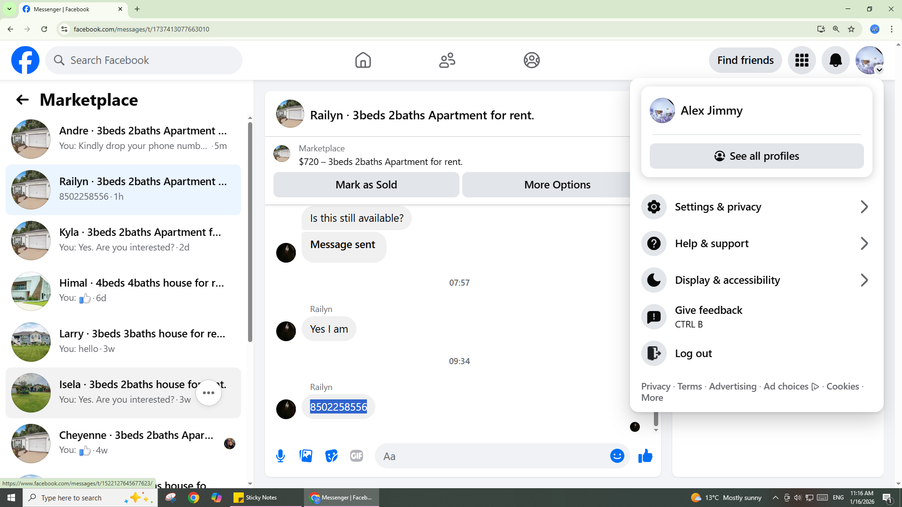Open Sticky Notes from the taskbar
The width and height of the screenshot is (902, 507).
coord(265,498)
